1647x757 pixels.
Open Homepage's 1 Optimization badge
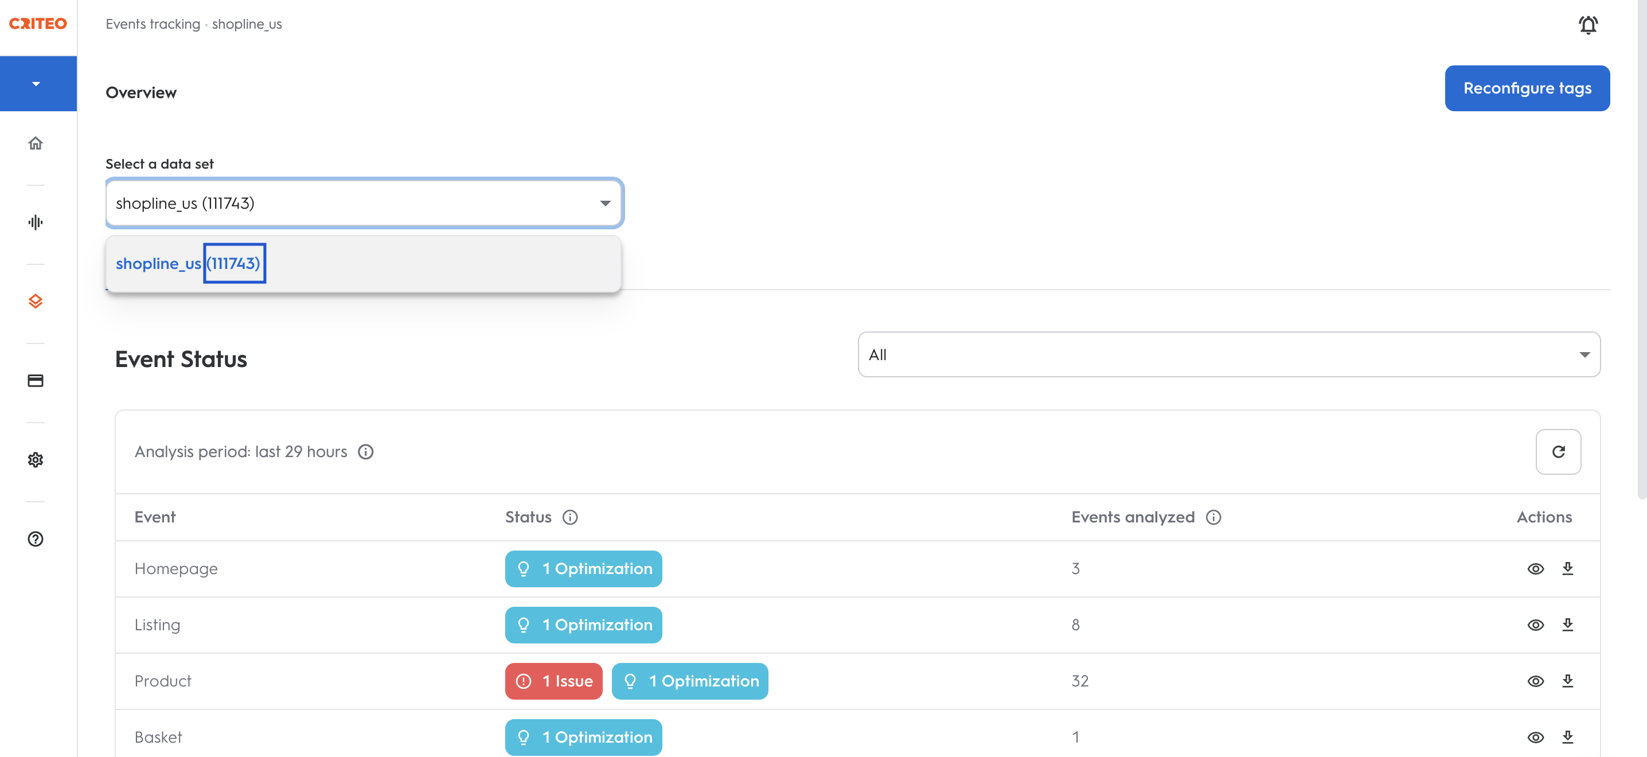coord(583,568)
